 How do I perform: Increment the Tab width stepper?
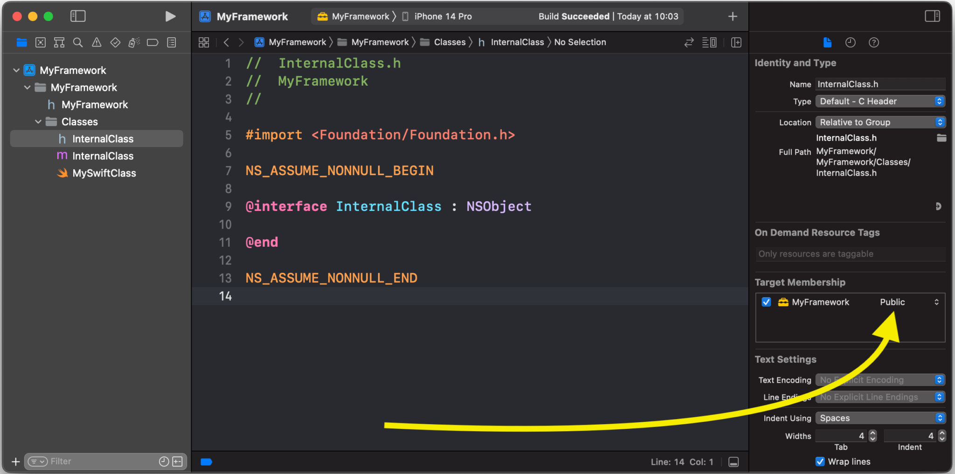[872, 433]
